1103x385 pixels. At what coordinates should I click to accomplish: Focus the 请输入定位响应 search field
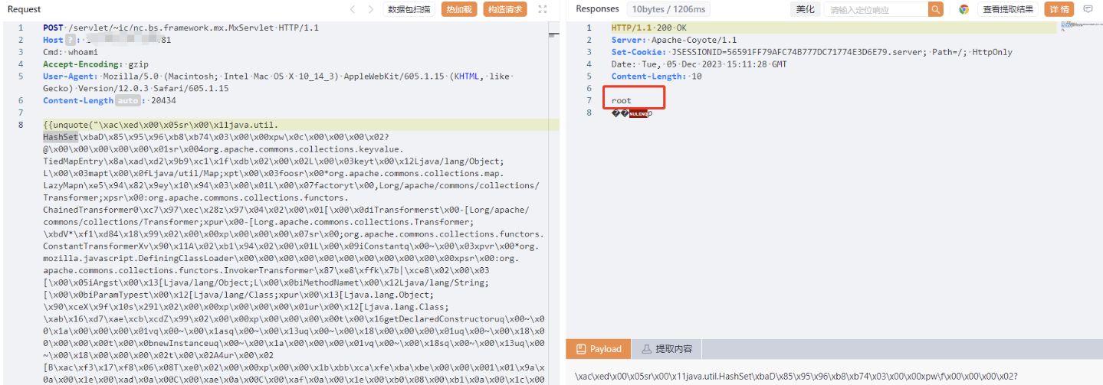[876, 9]
